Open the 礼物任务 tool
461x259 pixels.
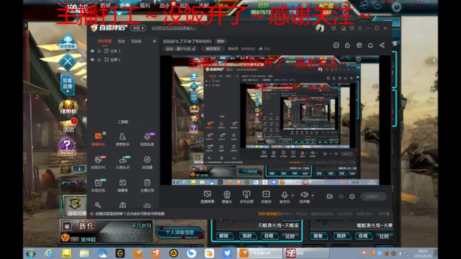pos(98,185)
